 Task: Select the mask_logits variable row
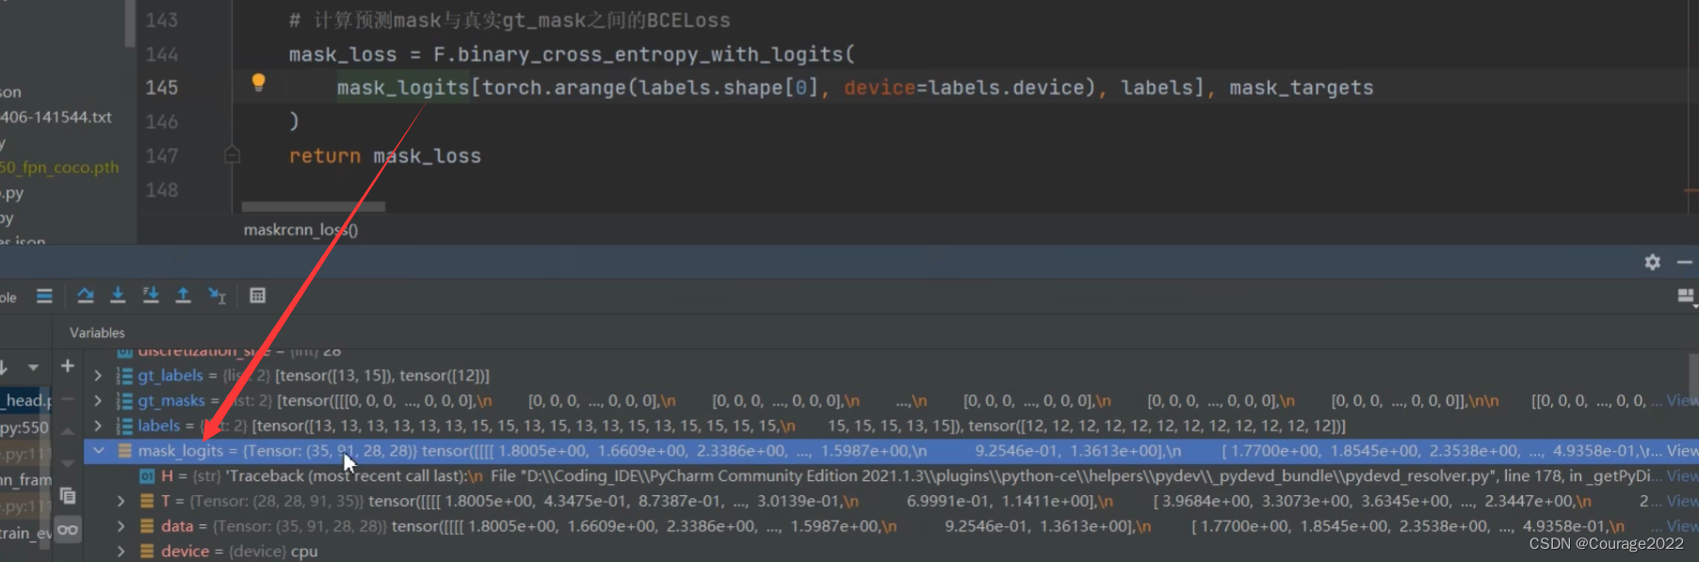pos(891,451)
